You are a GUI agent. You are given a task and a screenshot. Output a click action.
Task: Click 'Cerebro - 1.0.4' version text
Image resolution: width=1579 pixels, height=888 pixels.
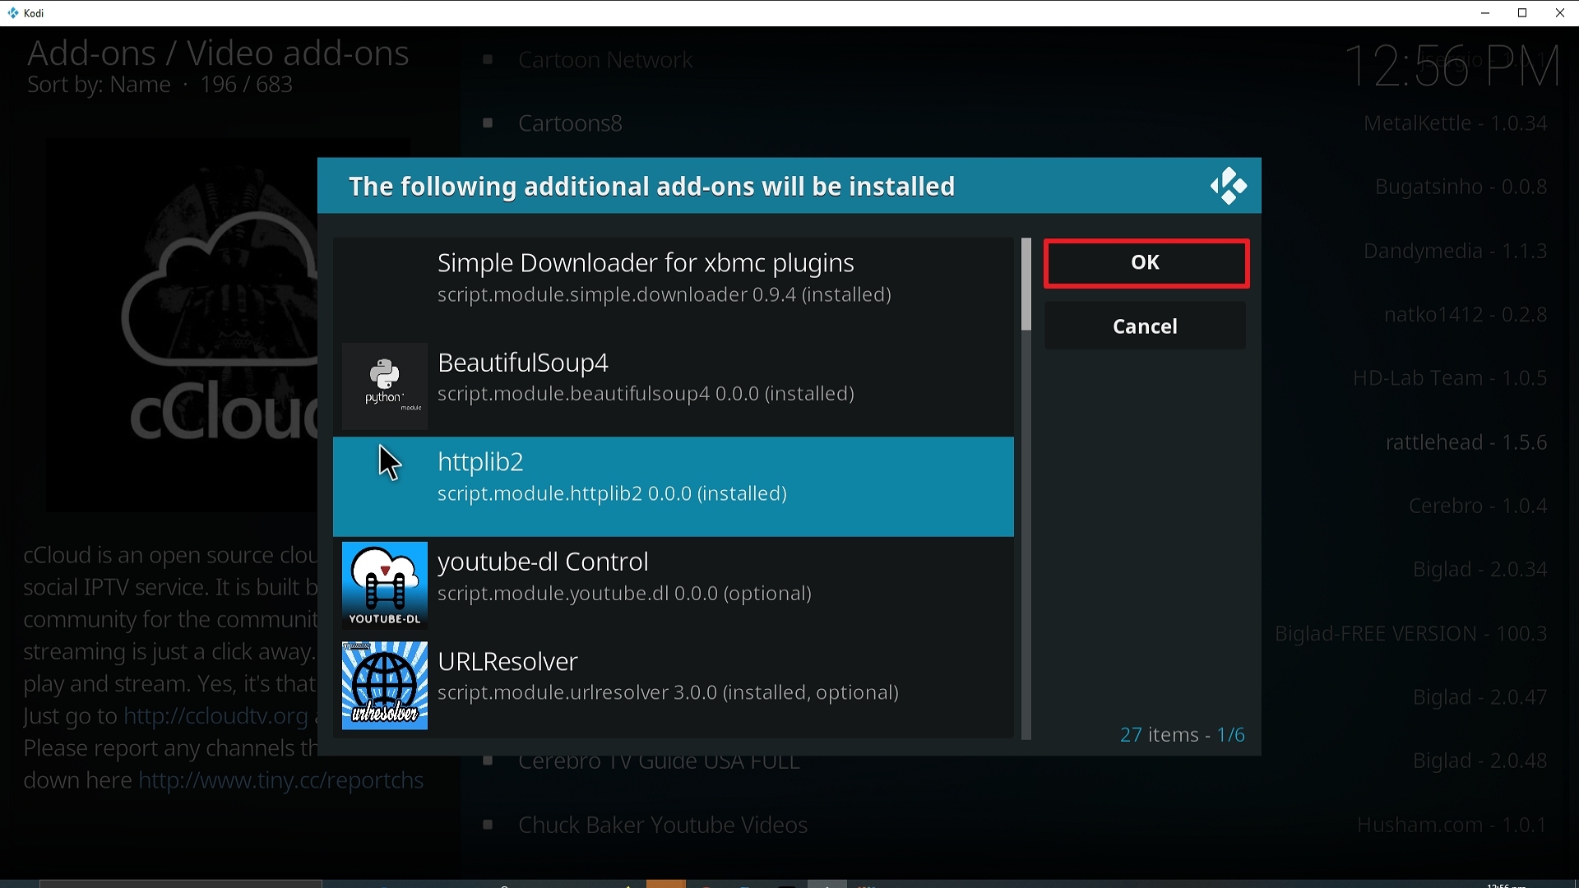pyautogui.click(x=1479, y=506)
